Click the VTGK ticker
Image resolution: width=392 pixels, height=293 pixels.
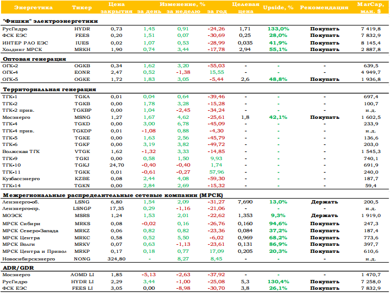coord(82,151)
